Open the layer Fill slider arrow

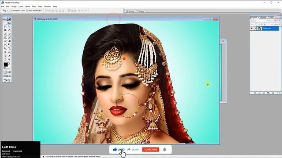[279, 24]
